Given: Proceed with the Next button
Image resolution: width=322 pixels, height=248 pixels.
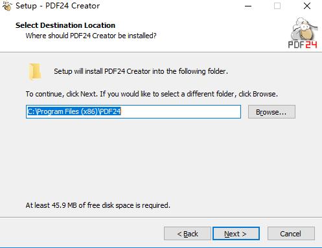Looking at the screenshot, I should click(x=236, y=234).
